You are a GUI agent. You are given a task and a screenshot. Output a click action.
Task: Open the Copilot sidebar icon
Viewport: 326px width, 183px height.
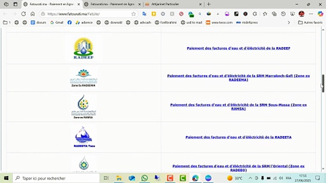tap(320, 14)
